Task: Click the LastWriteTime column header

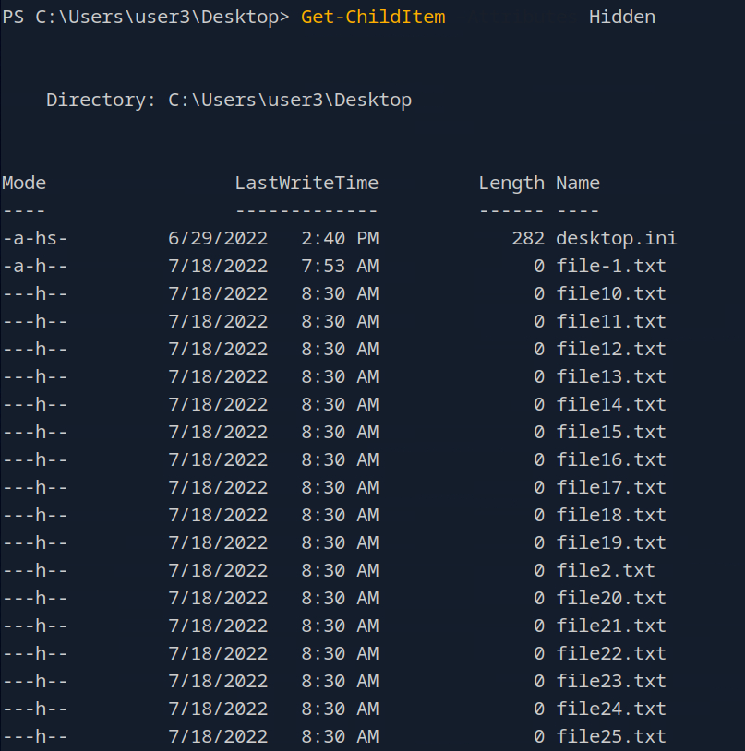Action: 306,183
